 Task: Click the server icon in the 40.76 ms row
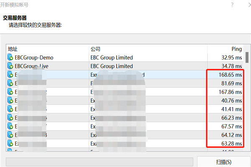[10, 101]
